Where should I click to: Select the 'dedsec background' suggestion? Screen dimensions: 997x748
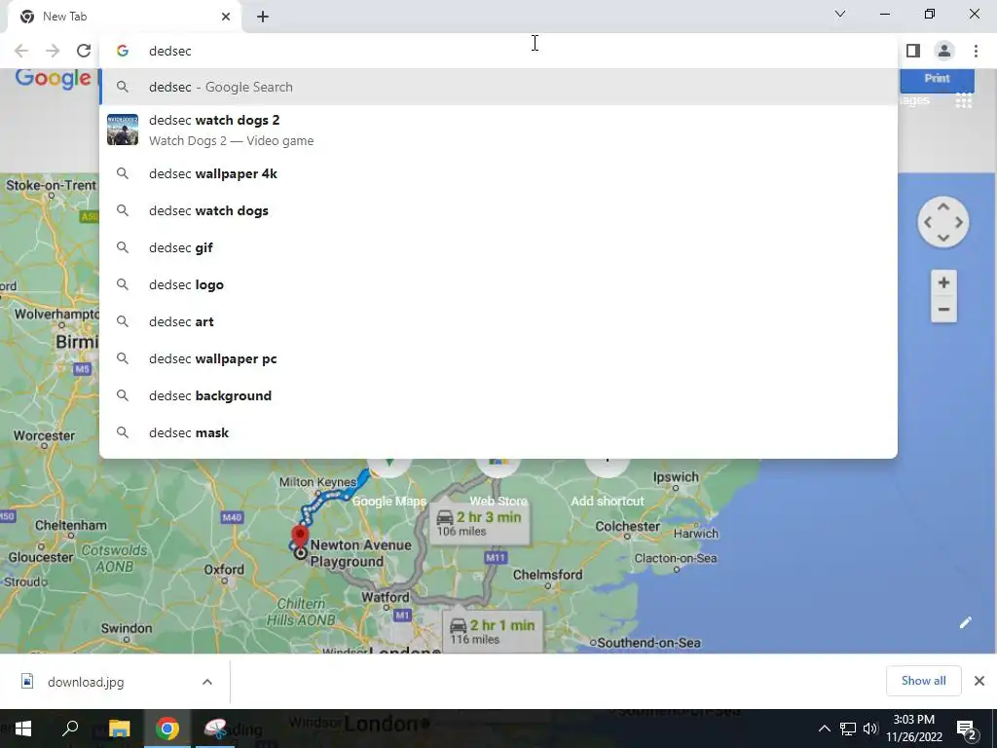click(x=498, y=395)
